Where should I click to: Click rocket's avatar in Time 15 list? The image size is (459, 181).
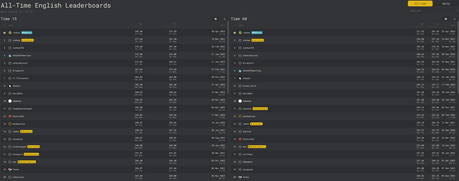10,33
